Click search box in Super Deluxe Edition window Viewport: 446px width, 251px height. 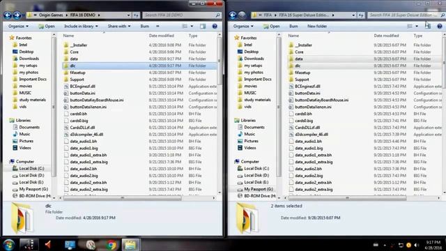(x=406, y=15)
